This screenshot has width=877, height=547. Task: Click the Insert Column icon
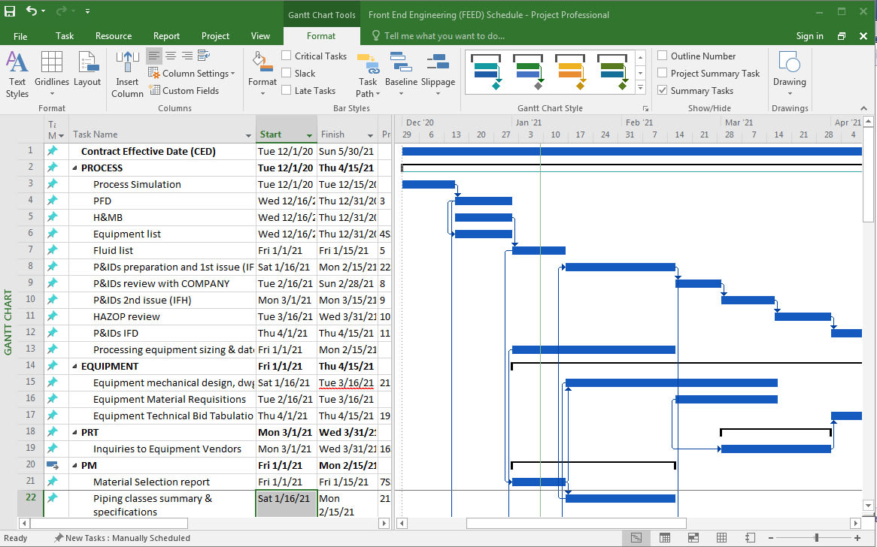click(127, 75)
